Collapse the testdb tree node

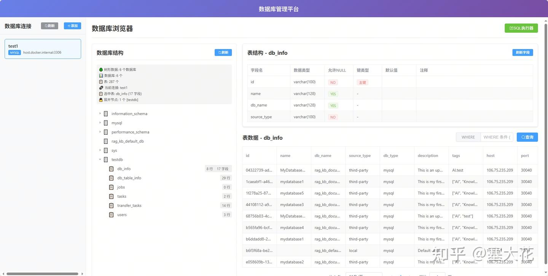99,160
